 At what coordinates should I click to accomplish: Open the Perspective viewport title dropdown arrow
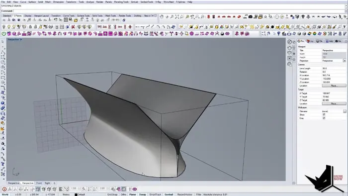[21, 39]
